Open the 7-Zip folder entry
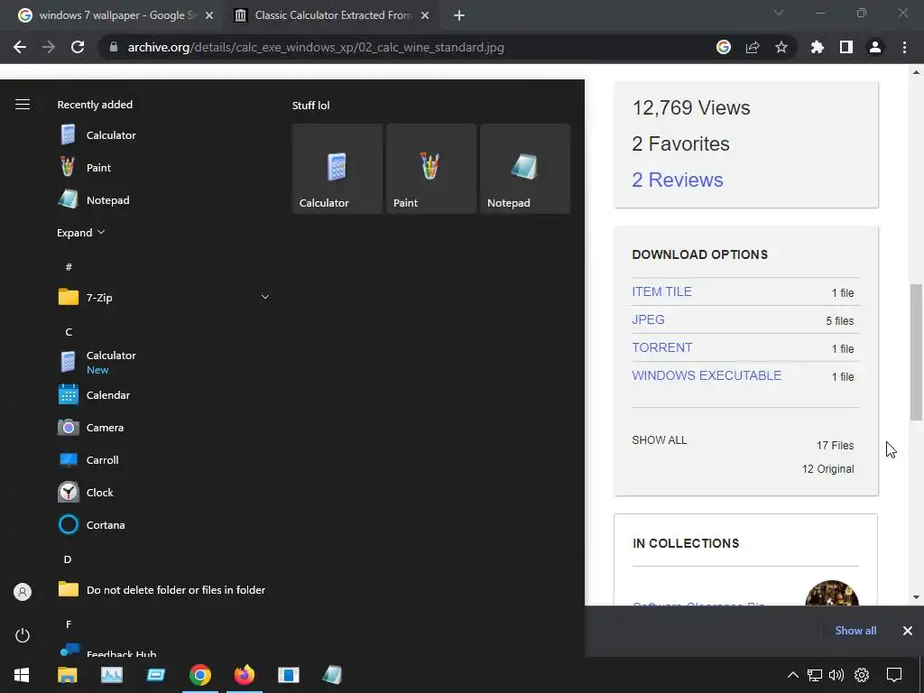The height and width of the screenshot is (693, 924). pyautogui.click(x=164, y=298)
